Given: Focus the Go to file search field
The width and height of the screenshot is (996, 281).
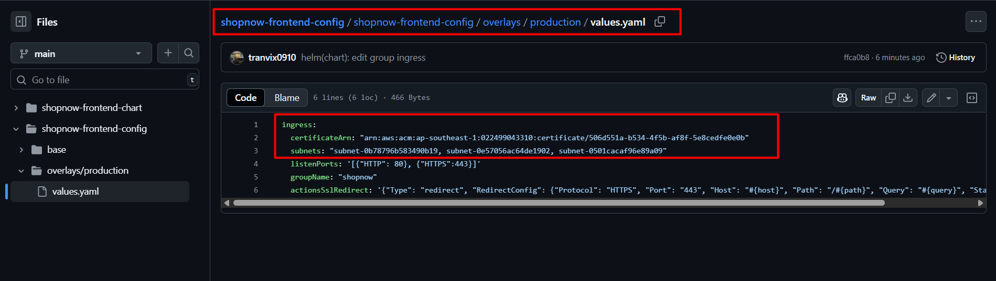Looking at the screenshot, I should click(x=105, y=80).
